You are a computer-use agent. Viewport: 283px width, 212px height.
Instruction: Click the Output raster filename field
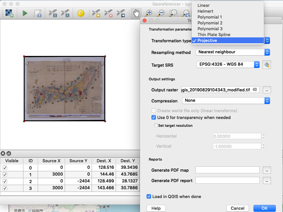(220, 90)
